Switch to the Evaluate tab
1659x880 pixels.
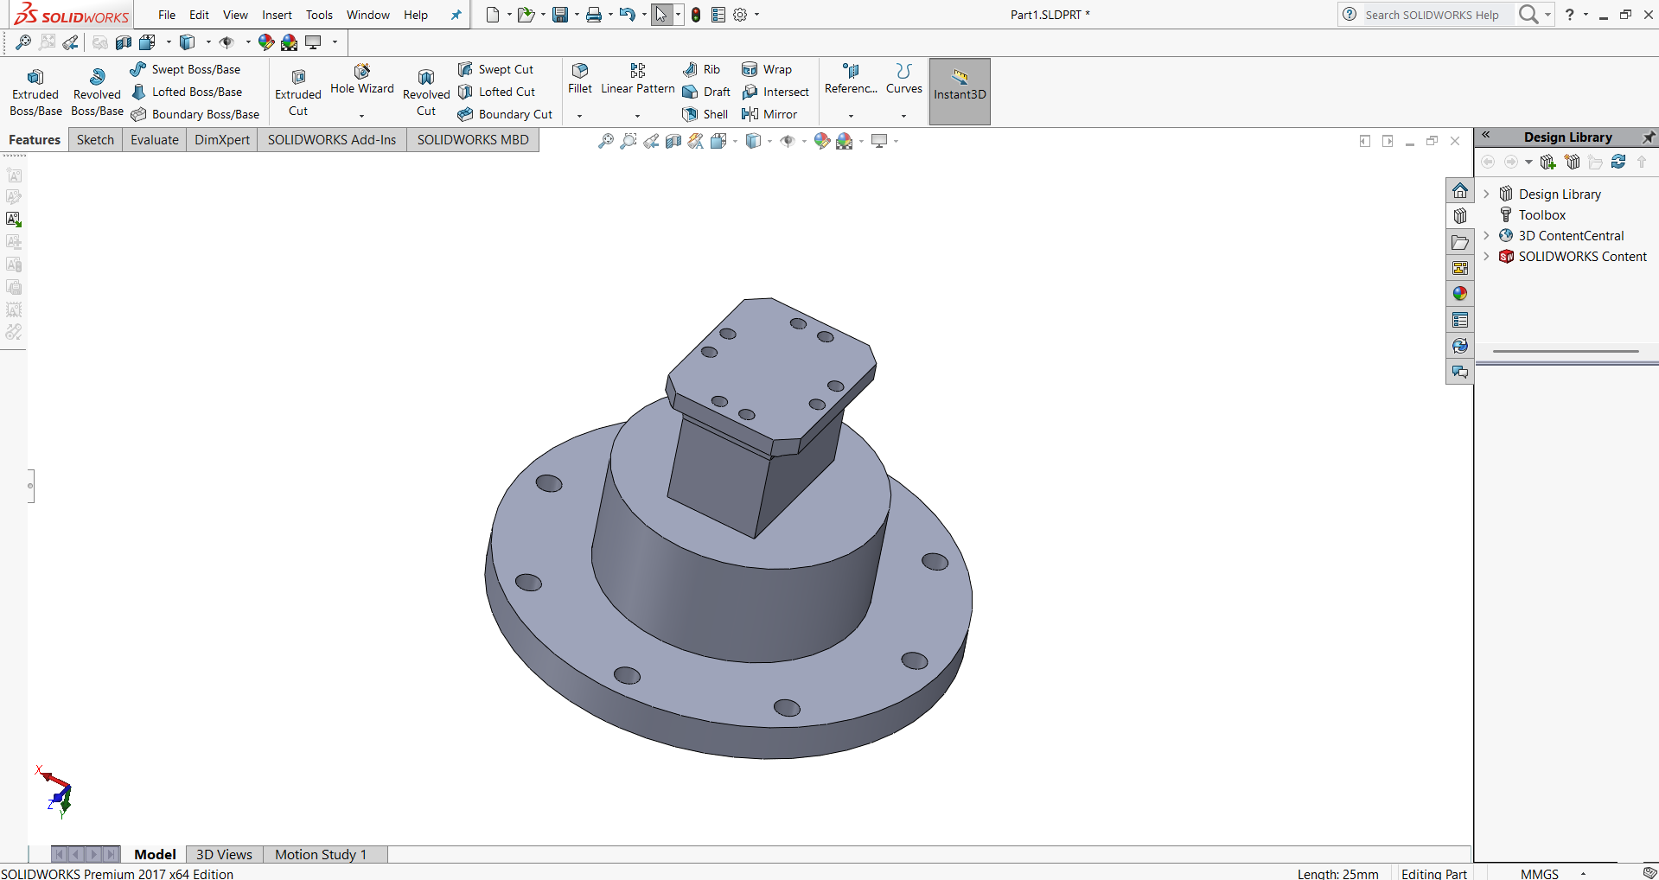pyautogui.click(x=155, y=140)
